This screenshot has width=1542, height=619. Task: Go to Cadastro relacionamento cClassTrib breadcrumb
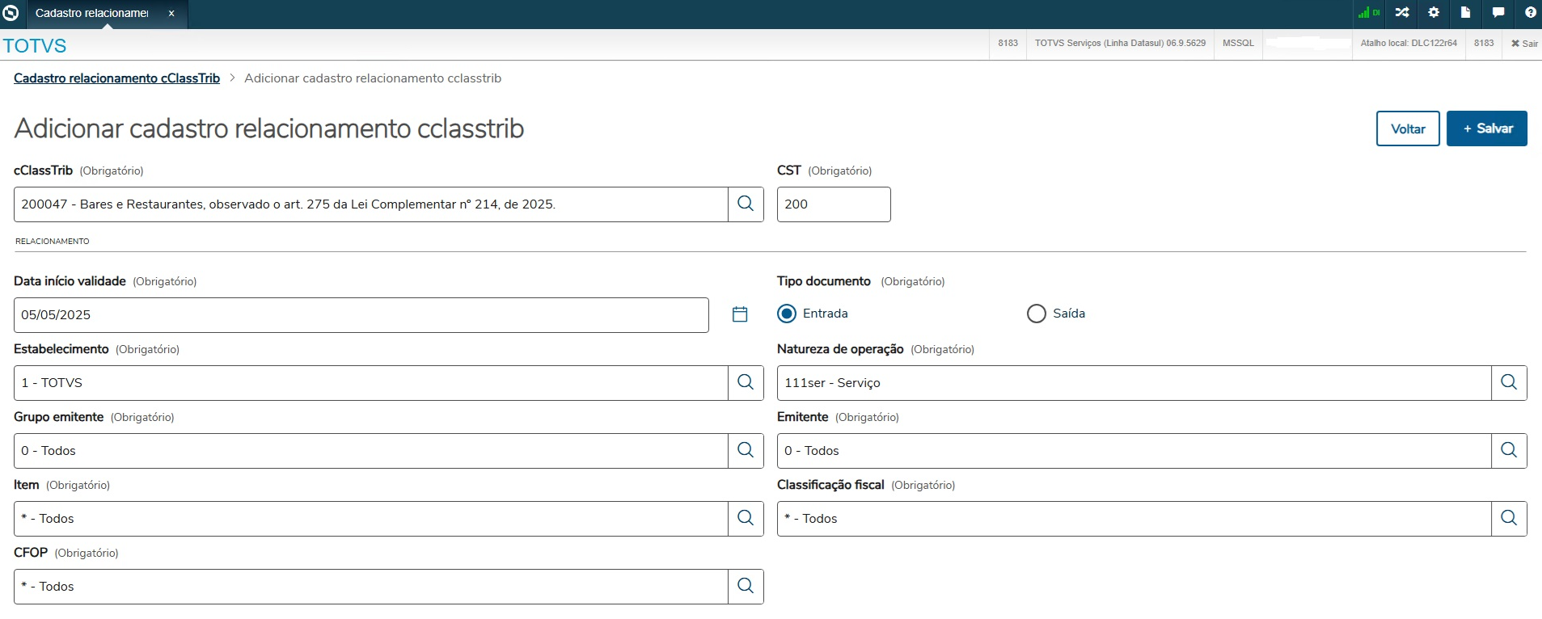(116, 78)
